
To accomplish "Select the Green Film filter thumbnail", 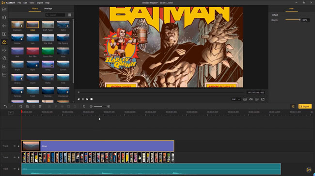I will (x=48, y=51).
